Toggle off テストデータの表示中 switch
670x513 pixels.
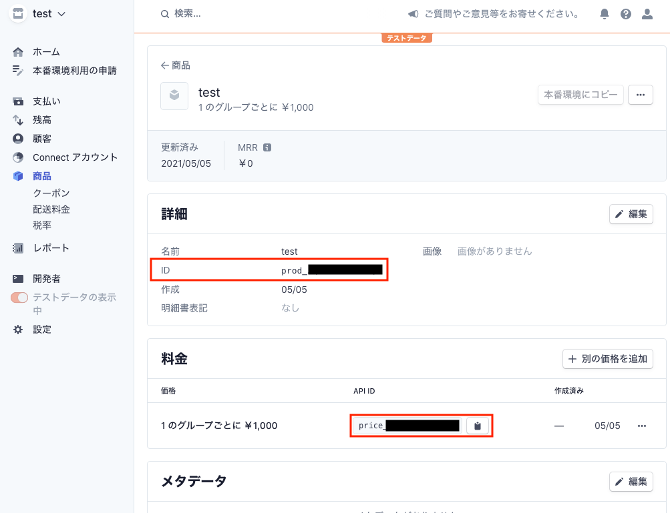(x=18, y=298)
